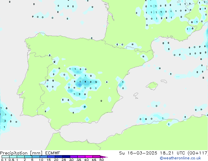Viewport: 208px width, 161px height.
Task: Select the 20–25 mm legend color box
Action: (58, 157)
